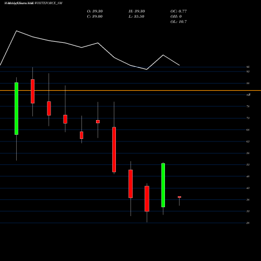Click the 48 price axis label
The width and height of the screenshot is (261, 261).
tap(248, 176)
